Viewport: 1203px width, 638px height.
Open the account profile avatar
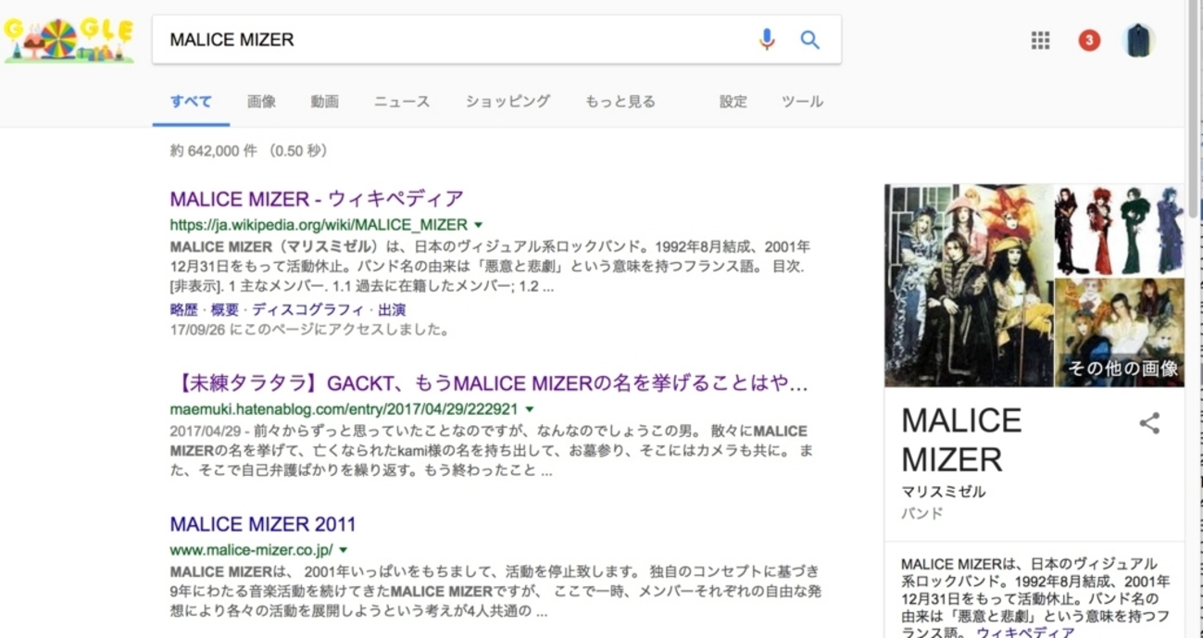pos(1138,40)
